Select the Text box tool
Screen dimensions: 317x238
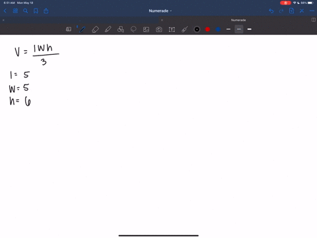coord(172,29)
